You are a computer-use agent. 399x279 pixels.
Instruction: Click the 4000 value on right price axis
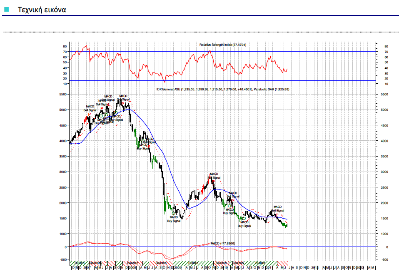(x=384, y=141)
